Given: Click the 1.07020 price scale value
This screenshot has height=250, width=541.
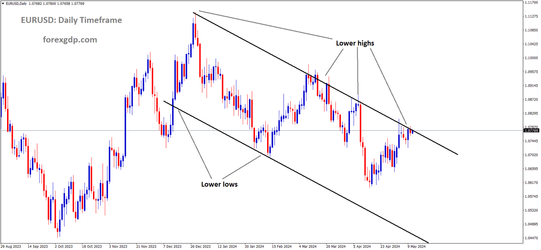Looking at the screenshot, I should pyautogui.click(x=531, y=155).
